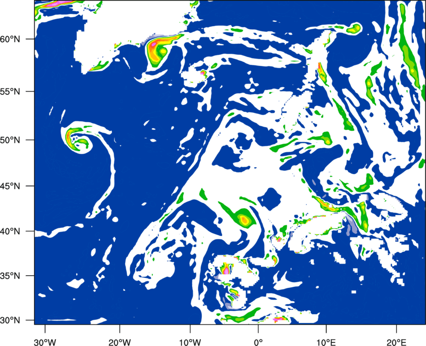This screenshot has width=426, height=346.
Task: Click the 35°N latitude label
Action: pyautogui.click(x=10, y=276)
